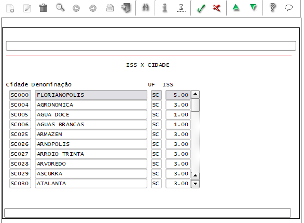This screenshot has height=223, width=304.
Task: Click the 'ISS X CIDADE' title text
Action: pos(148,65)
